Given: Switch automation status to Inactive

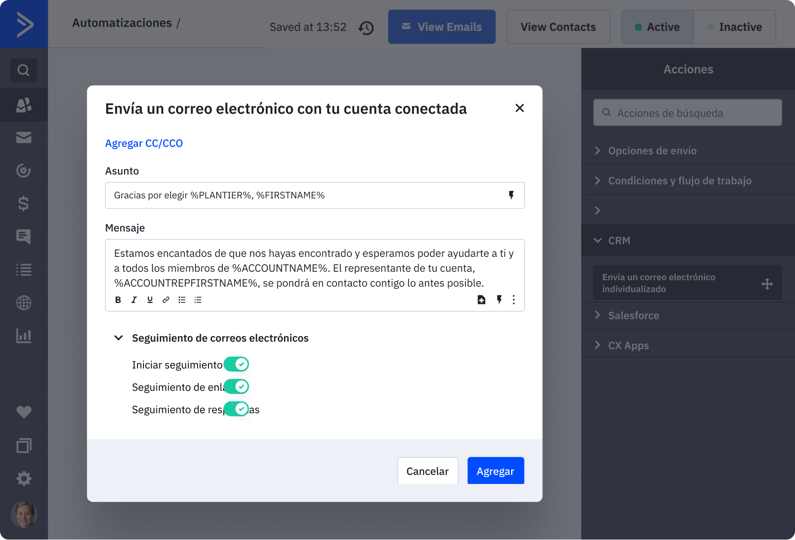Looking at the screenshot, I should 734,27.
